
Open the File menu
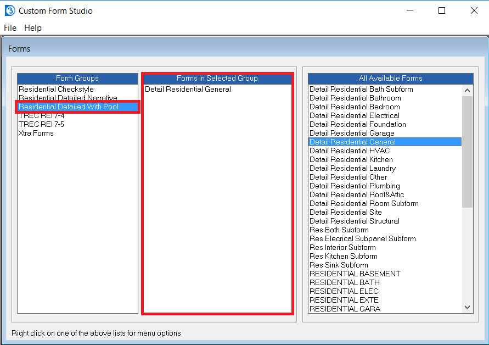pos(10,28)
